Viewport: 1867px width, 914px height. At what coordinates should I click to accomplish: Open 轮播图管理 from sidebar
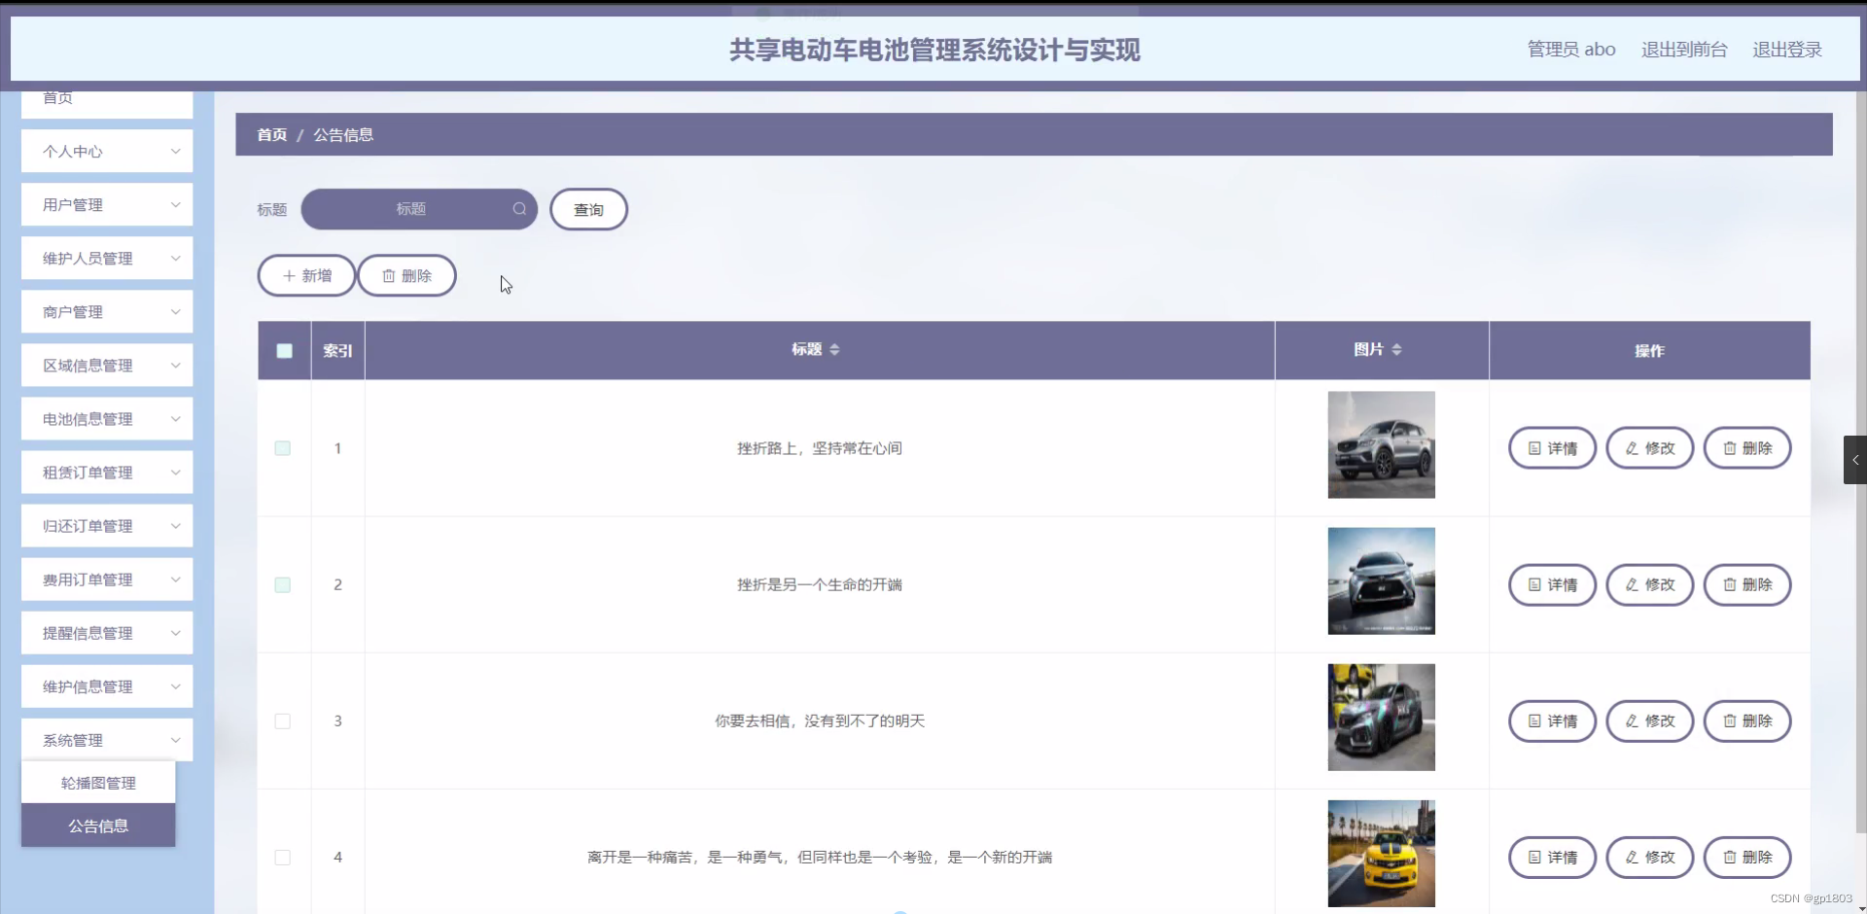pyautogui.click(x=98, y=783)
